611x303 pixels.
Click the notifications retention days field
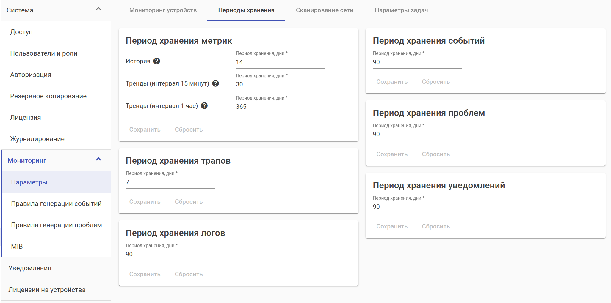tap(417, 207)
